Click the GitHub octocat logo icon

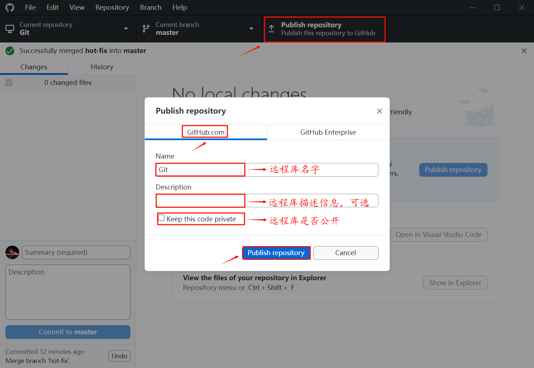10,7
